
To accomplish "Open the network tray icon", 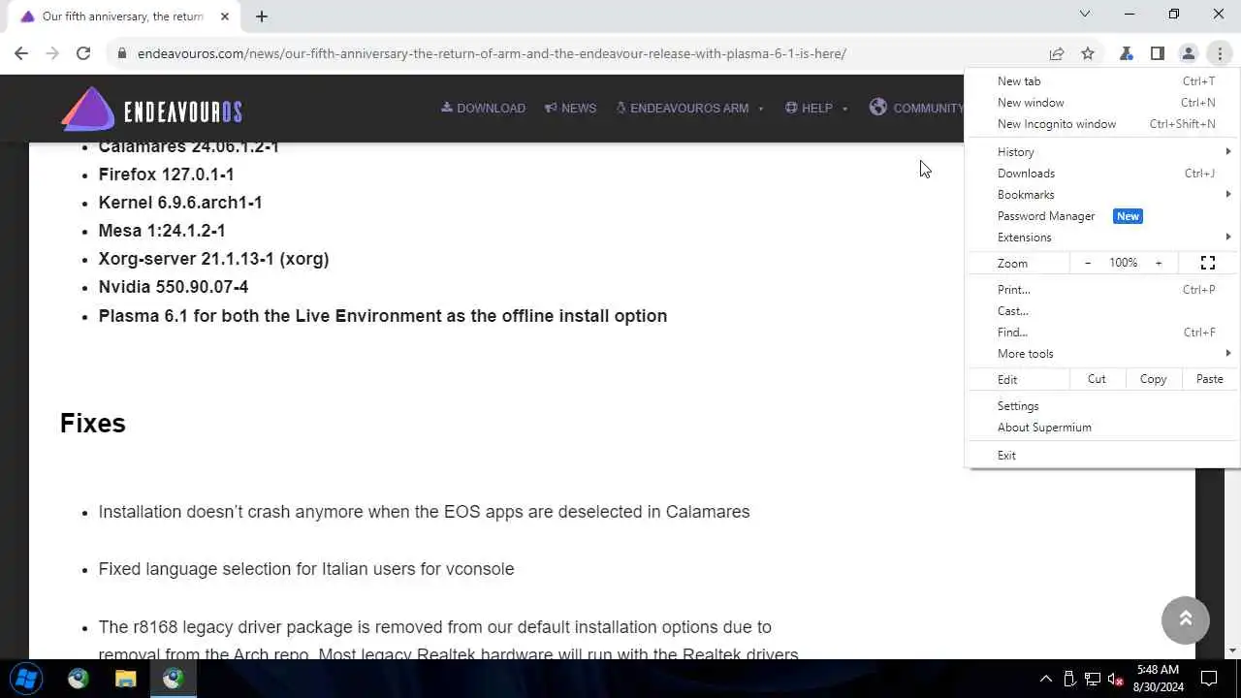I will click(x=1093, y=679).
